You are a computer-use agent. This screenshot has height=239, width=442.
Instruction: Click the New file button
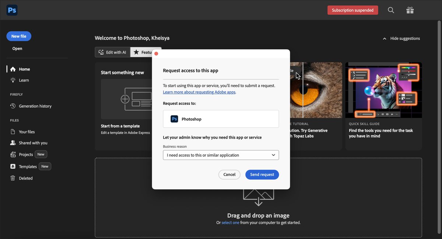[19, 36]
